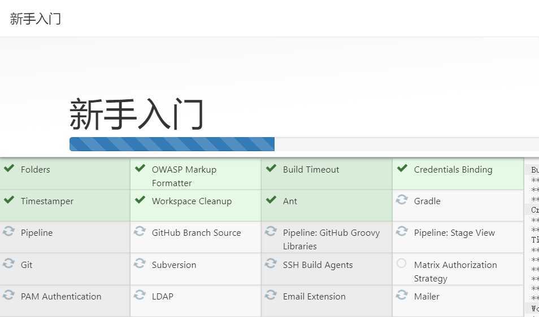Click the small 新手入门 header title
Screen dimensions: 539x317
click(36, 19)
